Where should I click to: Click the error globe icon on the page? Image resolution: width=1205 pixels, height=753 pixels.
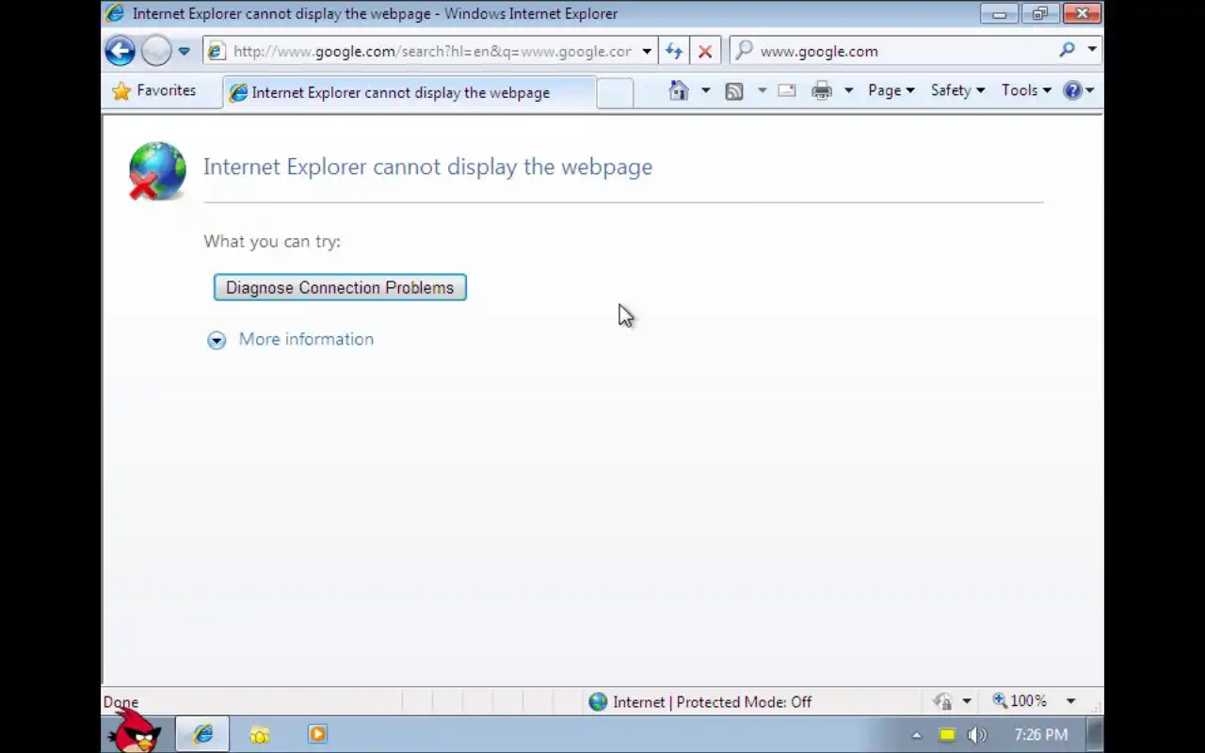156,171
